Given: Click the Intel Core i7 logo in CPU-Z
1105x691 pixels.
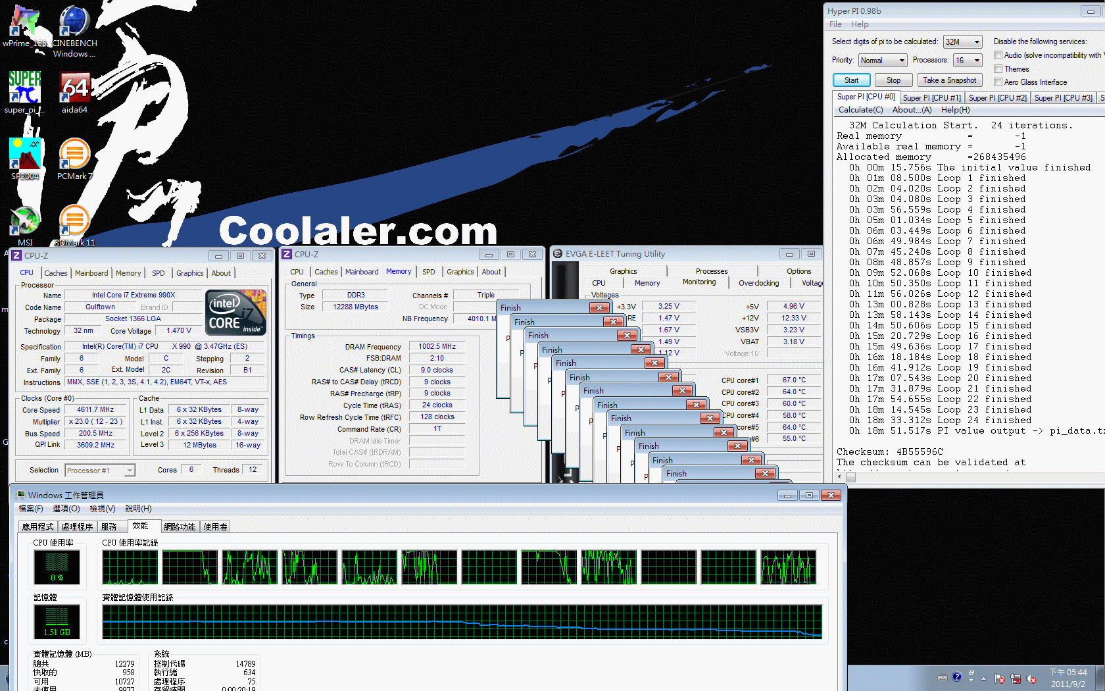Looking at the screenshot, I should point(235,313).
